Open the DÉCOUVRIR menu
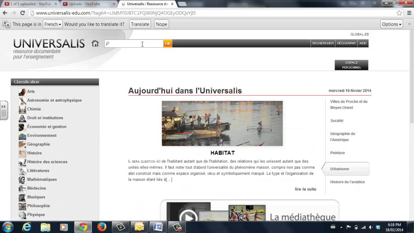The width and height of the screenshot is (414, 233). (346, 43)
